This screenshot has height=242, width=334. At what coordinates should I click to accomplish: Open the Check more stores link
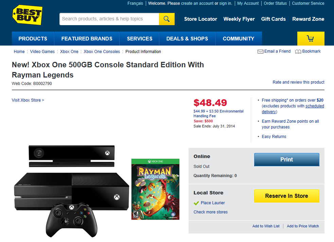coord(211,212)
